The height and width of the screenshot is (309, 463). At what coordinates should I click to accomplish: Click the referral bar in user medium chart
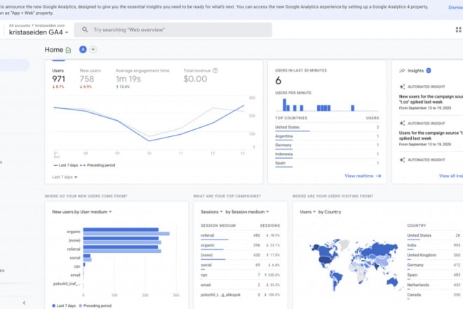tap(121, 247)
